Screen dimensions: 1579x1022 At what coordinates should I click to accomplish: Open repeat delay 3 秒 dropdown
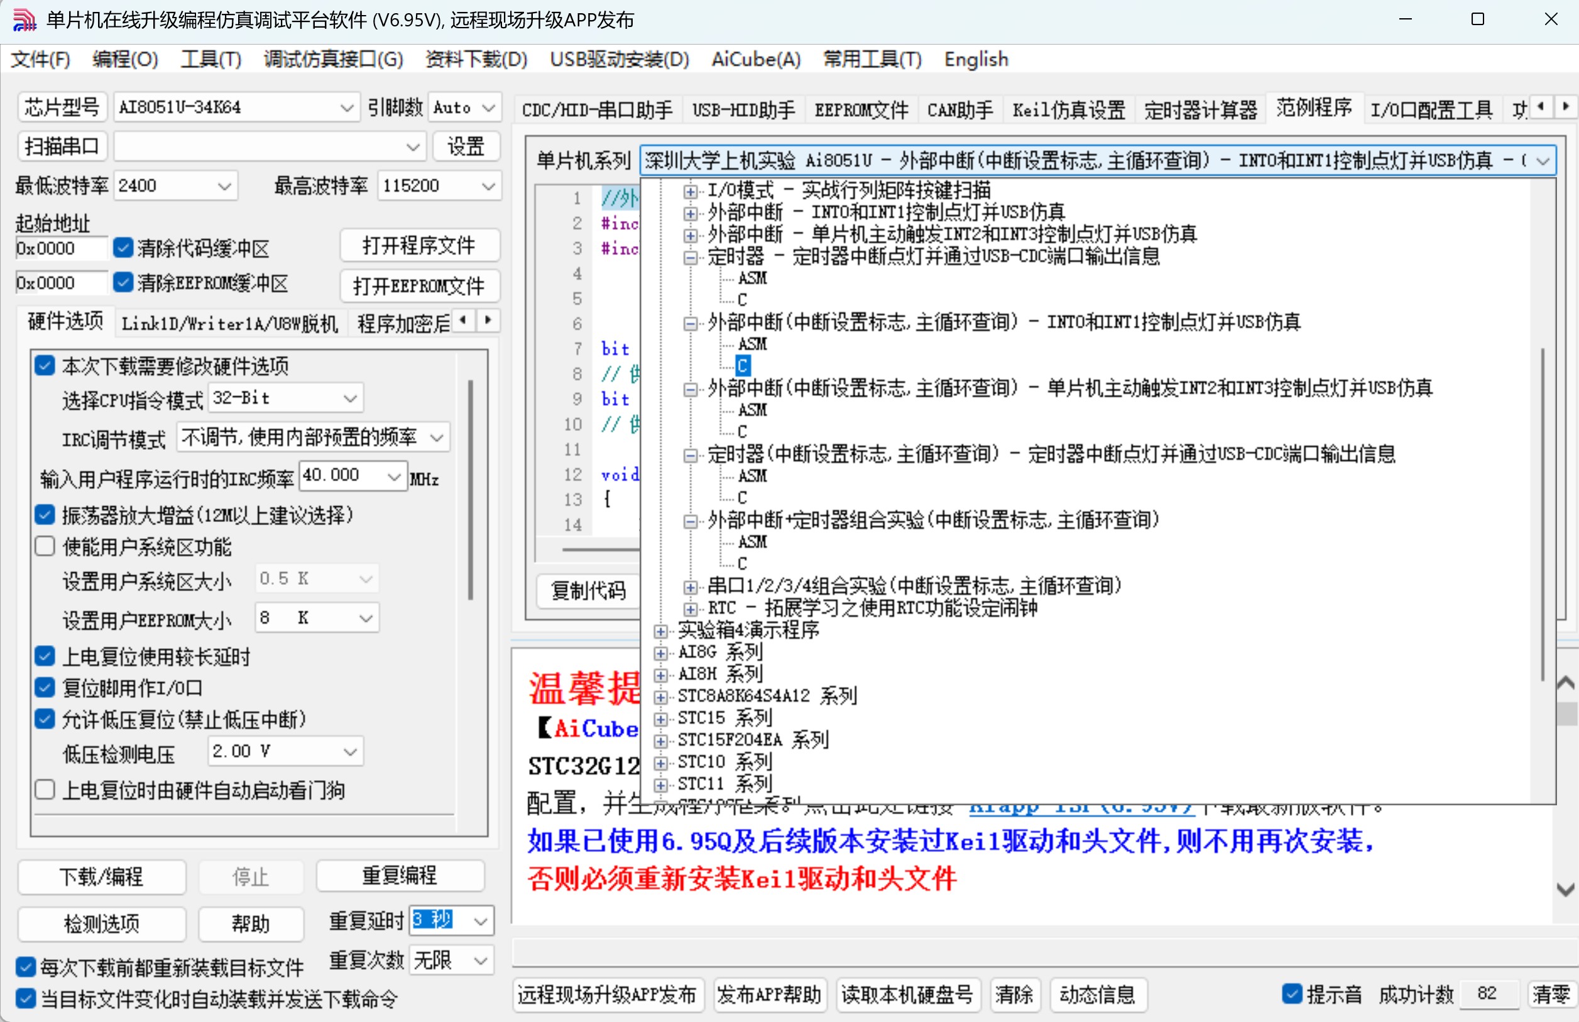(x=452, y=920)
